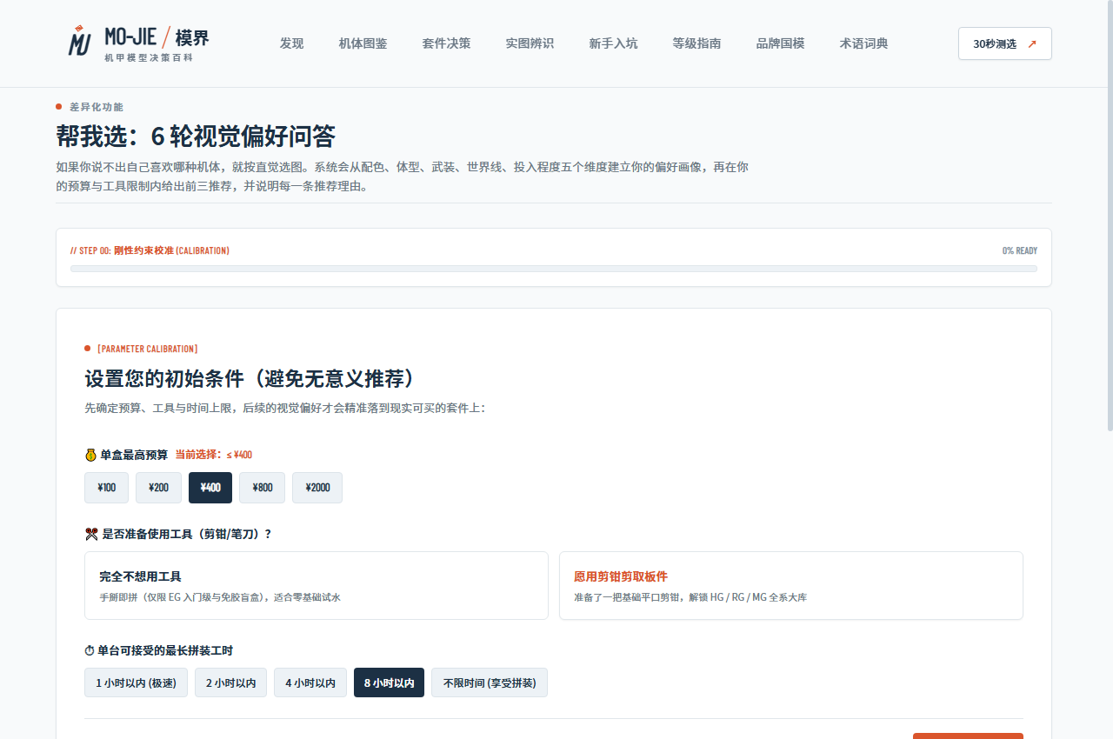The image size is (1113, 739).
Task: Click the 0% READY status text
Action: pyautogui.click(x=1020, y=250)
